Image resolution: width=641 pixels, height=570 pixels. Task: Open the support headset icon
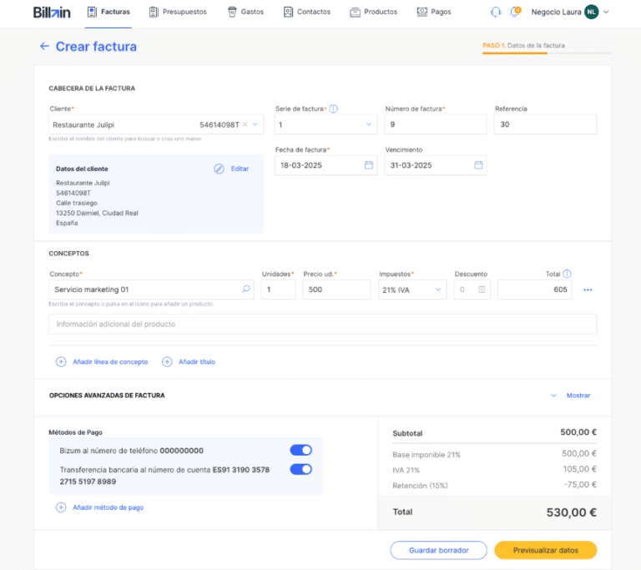[496, 12]
